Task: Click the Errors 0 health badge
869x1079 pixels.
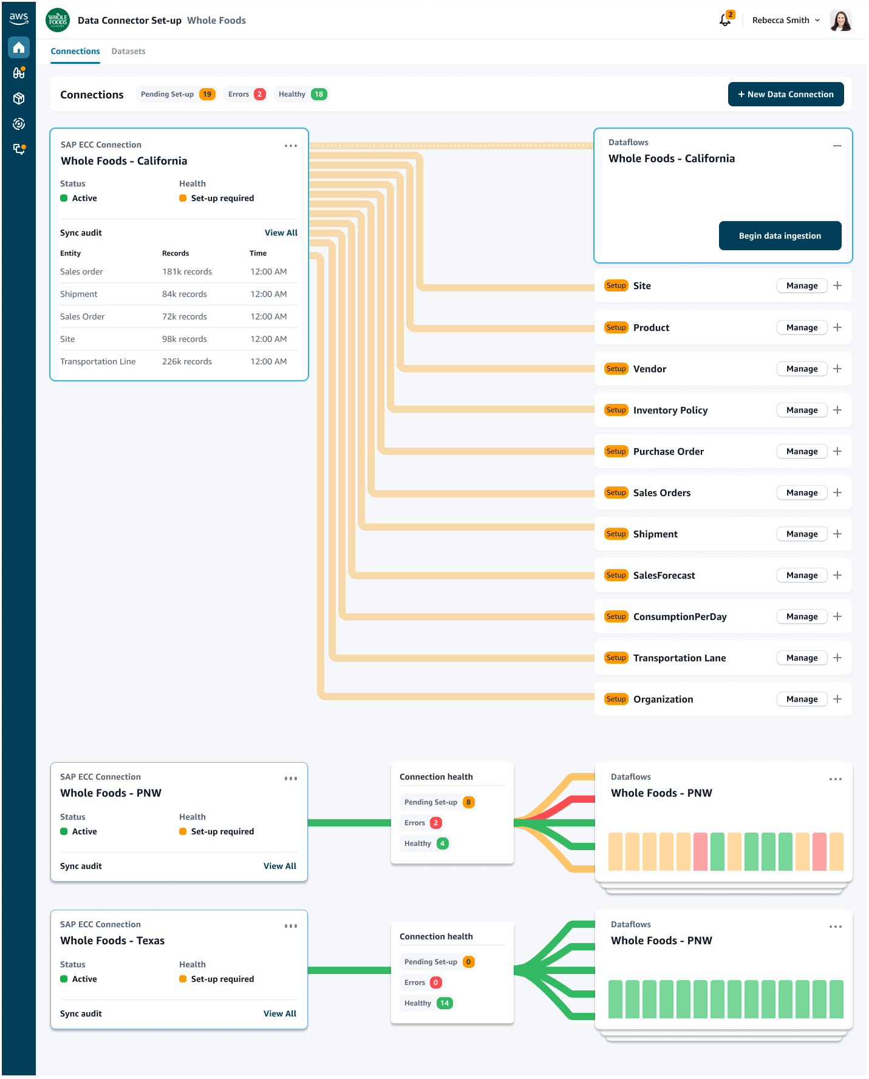Action: pyautogui.click(x=423, y=982)
